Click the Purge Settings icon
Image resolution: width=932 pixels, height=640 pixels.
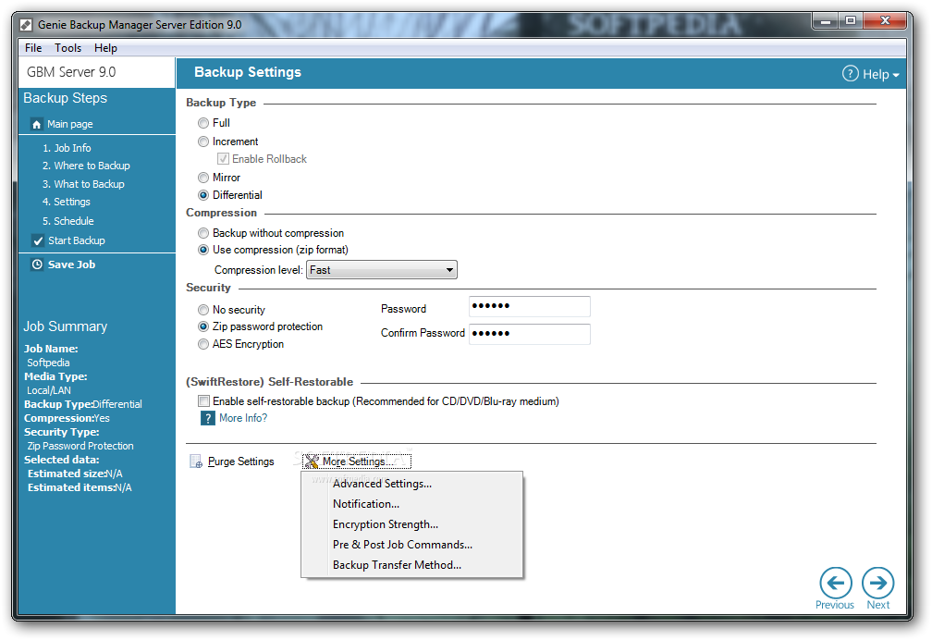(196, 462)
